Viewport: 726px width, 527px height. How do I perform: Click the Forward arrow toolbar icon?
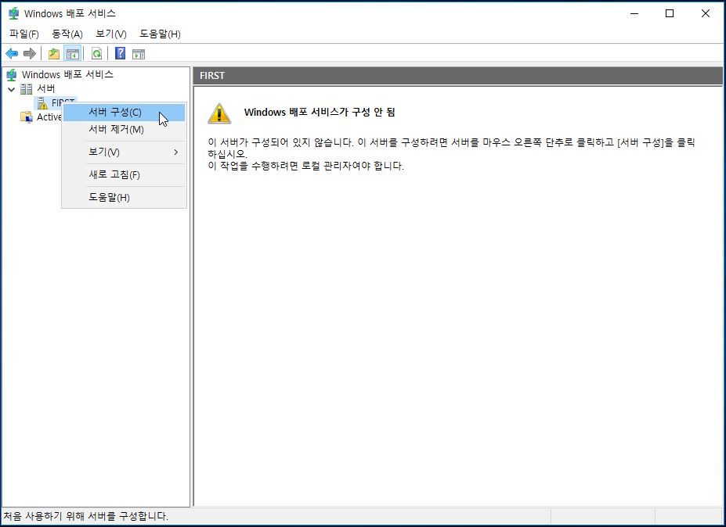pyautogui.click(x=30, y=54)
